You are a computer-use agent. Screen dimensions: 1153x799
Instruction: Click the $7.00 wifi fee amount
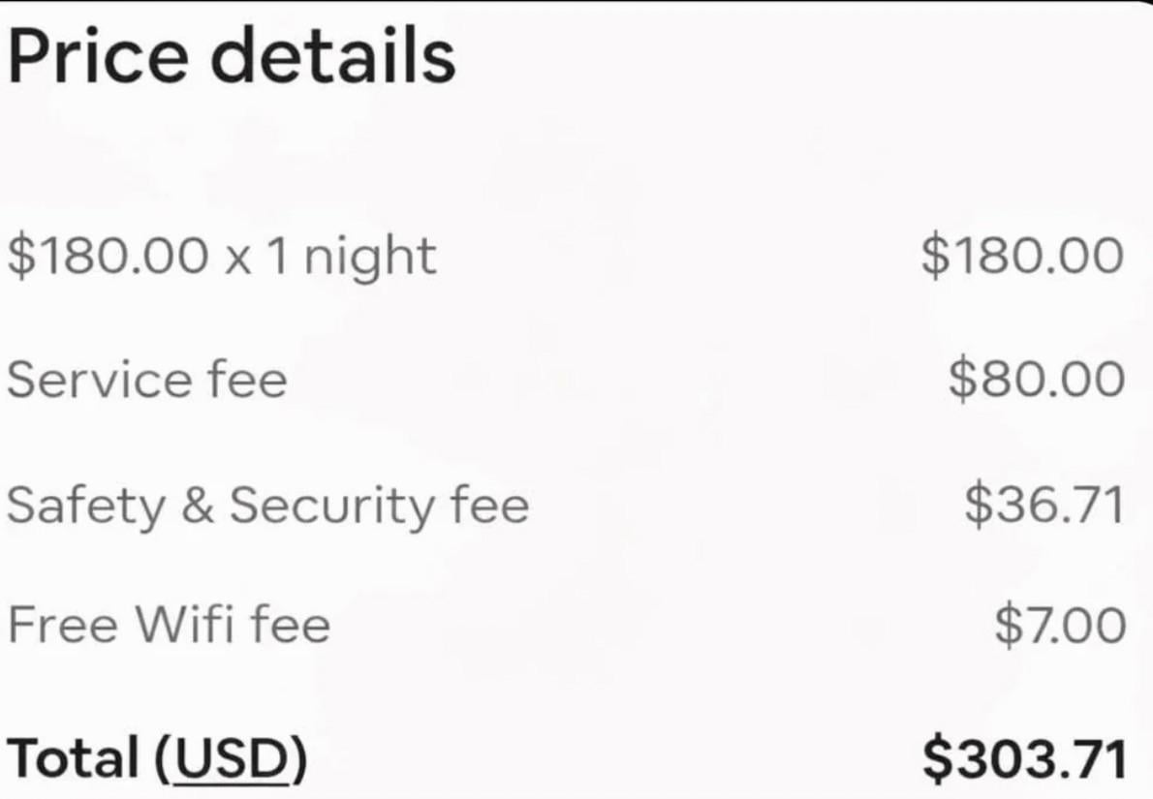1059,625
